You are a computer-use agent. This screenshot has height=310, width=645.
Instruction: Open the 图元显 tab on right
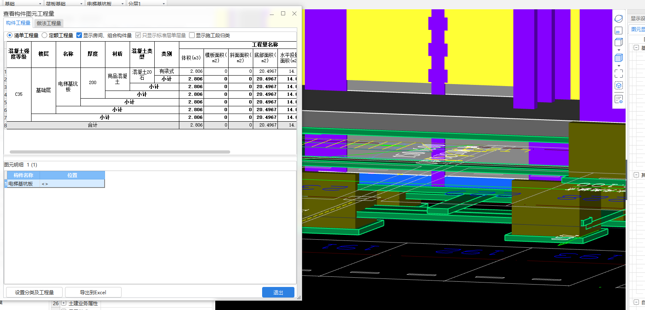(638, 30)
